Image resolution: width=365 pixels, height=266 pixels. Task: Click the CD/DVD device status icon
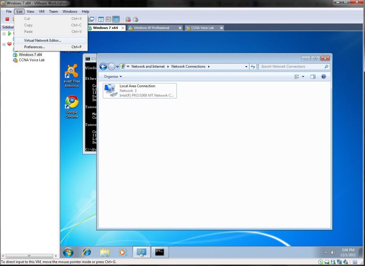[320, 262]
